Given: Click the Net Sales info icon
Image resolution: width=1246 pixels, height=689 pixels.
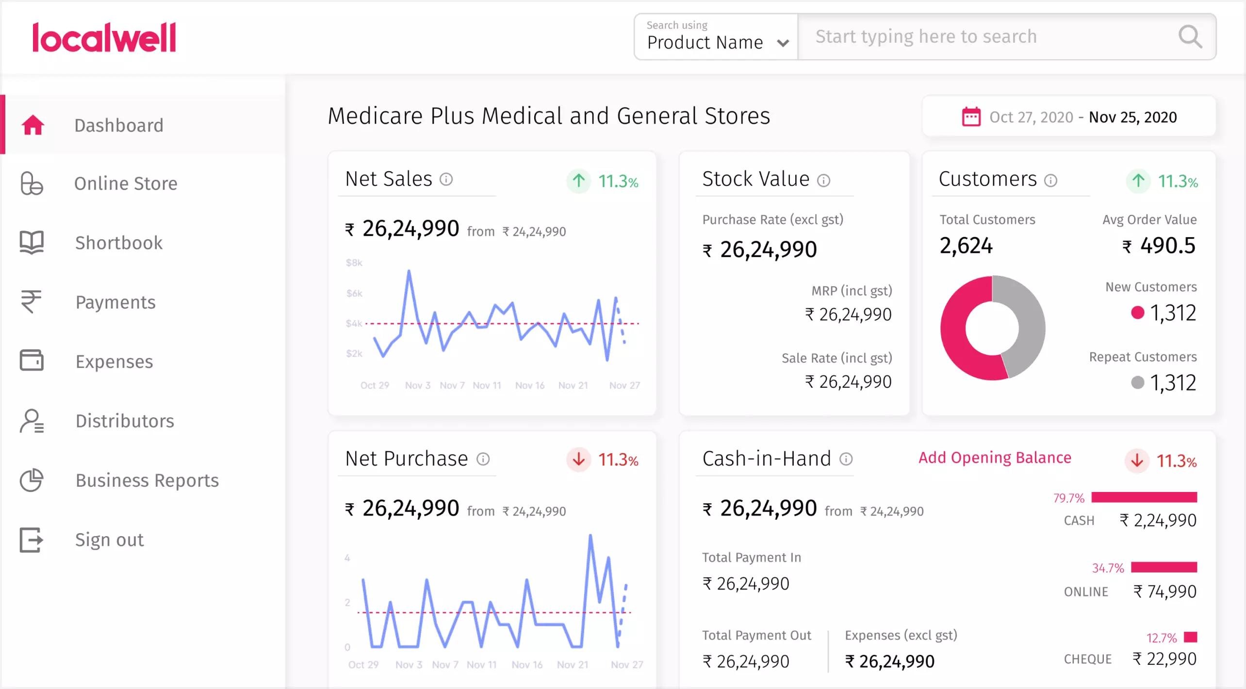Looking at the screenshot, I should [x=446, y=180].
